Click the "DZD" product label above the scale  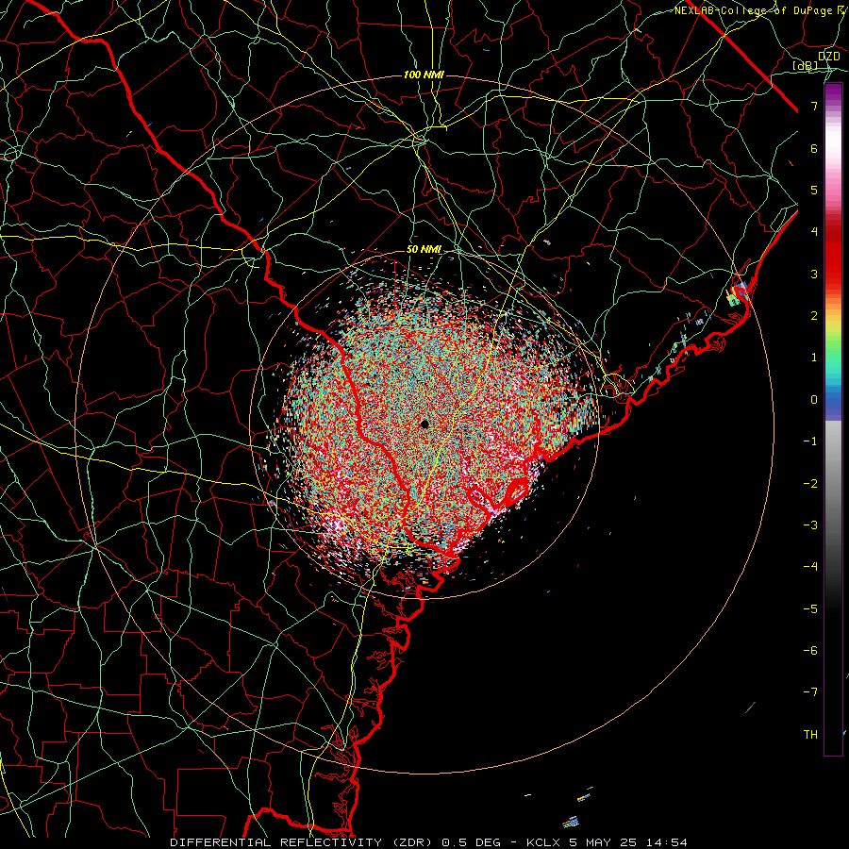[x=828, y=57]
